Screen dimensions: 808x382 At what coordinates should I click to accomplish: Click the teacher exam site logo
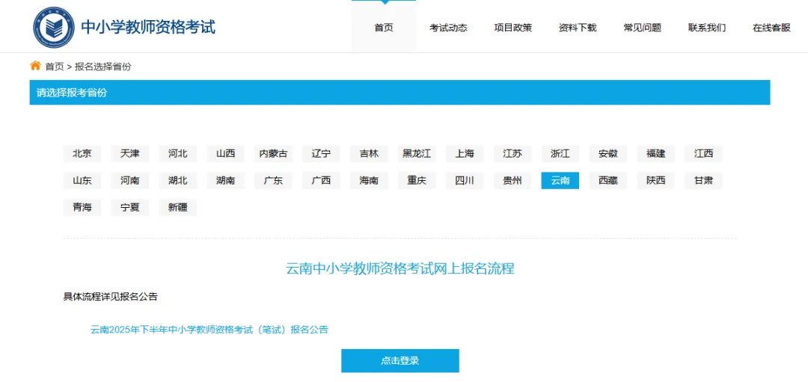coord(53,28)
